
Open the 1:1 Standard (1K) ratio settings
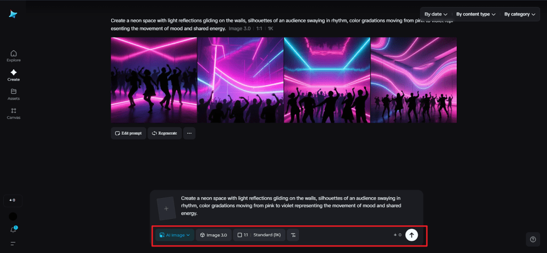[x=259, y=235]
